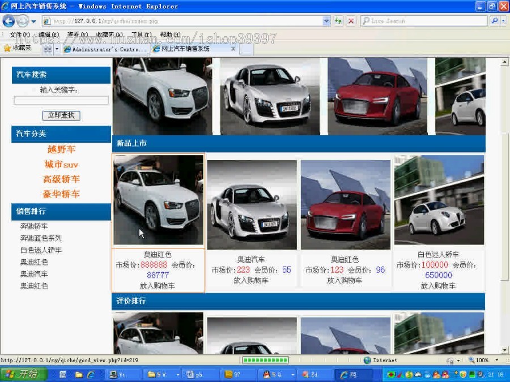The height and width of the screenshot is (382, 510).
Task: Open the search provider dropdown arrow
Action: coord(504,21)
